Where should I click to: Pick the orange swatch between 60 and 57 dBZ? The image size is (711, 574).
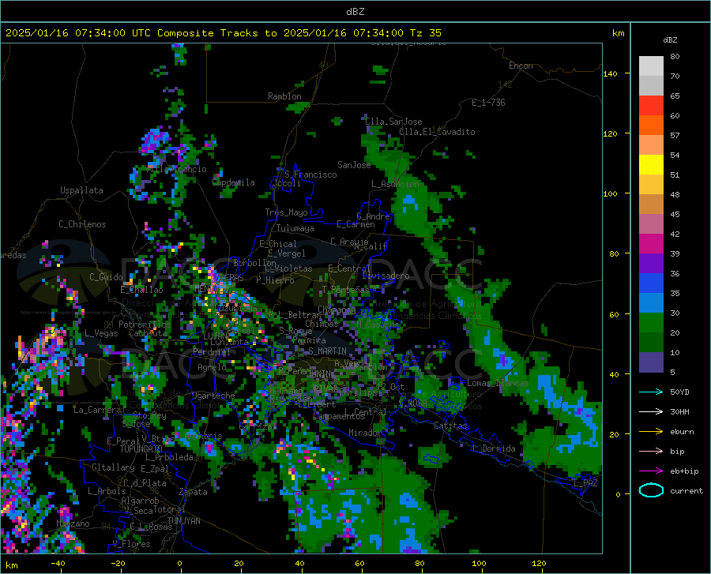click(651, 125)
